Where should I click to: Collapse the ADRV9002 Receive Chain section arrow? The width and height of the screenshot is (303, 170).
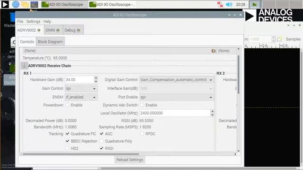coord(24,66)
